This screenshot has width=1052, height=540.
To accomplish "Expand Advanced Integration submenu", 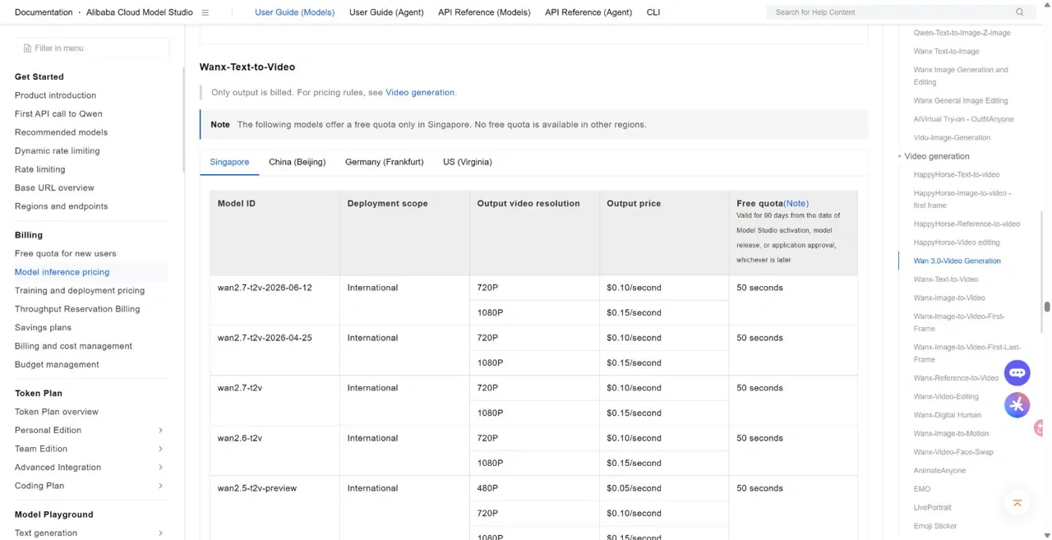I will coord(160,468).
